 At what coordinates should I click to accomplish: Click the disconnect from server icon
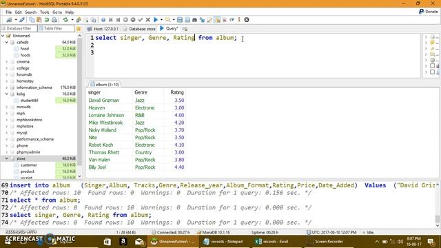22,20
